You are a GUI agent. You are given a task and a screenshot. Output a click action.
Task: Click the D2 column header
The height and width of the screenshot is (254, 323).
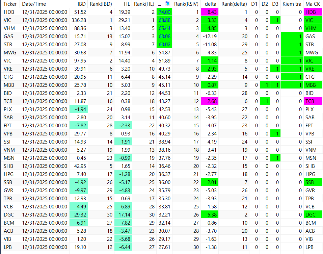pos(265,4)
